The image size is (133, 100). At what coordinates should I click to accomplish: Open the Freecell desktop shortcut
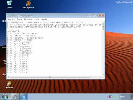tap(9, 85)
